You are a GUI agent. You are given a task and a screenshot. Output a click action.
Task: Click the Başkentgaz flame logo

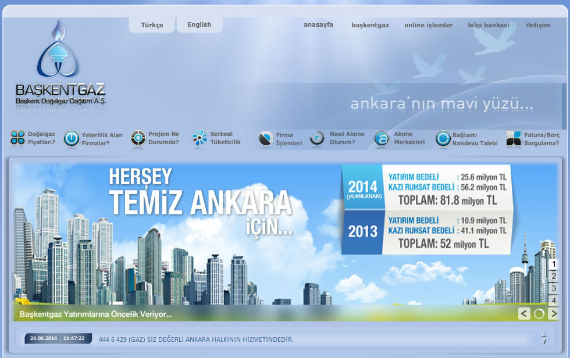click(x=58, y=49)
